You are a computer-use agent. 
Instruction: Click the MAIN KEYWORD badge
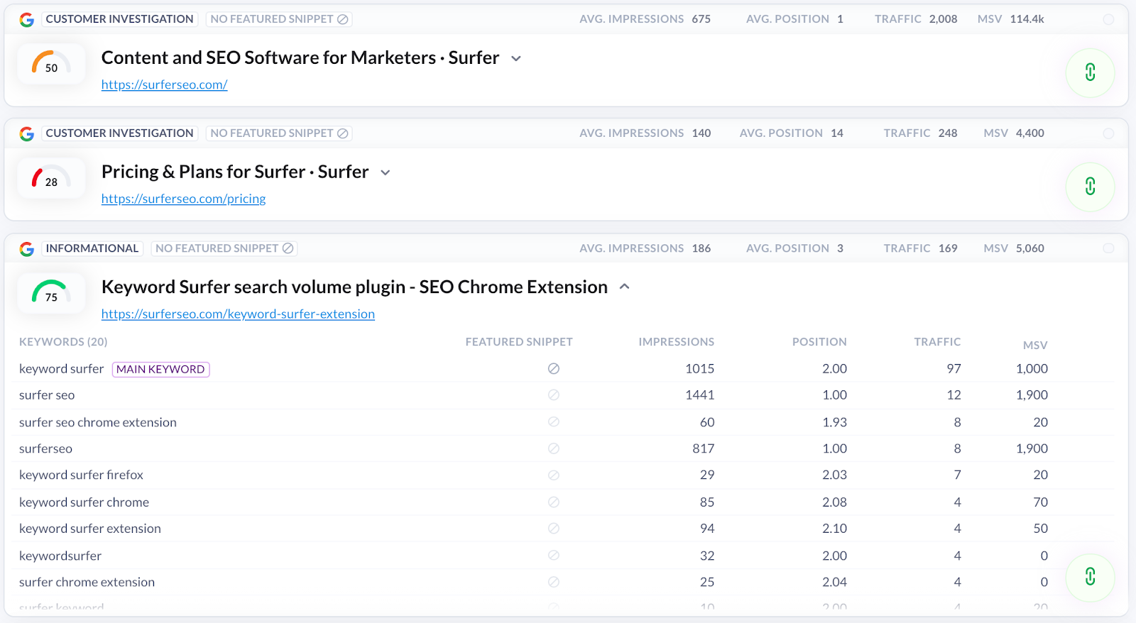click(x=160, y=369)
